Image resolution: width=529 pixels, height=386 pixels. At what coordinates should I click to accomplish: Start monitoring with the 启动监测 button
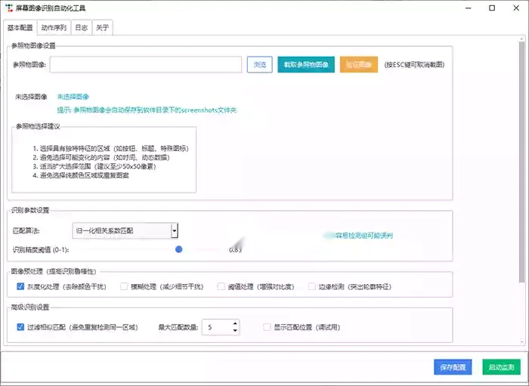pos(501,367)
